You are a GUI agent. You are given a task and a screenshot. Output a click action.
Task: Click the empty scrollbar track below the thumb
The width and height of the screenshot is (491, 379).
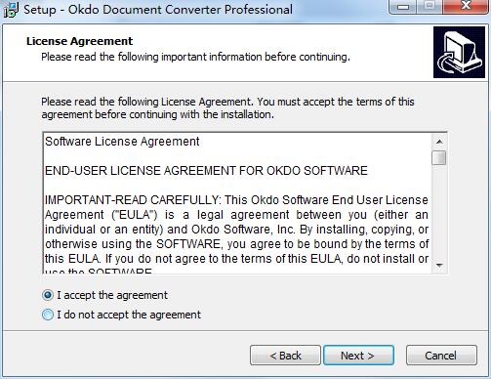coord(439,212)
